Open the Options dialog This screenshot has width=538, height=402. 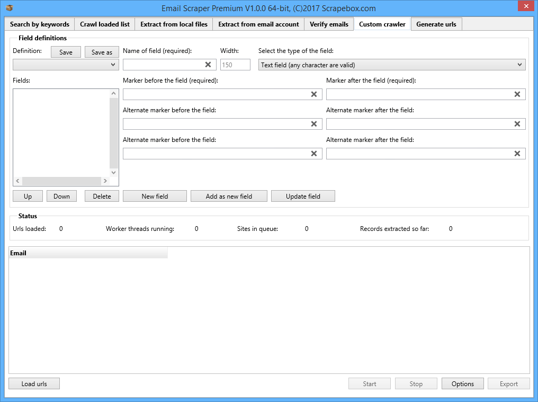coord(462,384)
